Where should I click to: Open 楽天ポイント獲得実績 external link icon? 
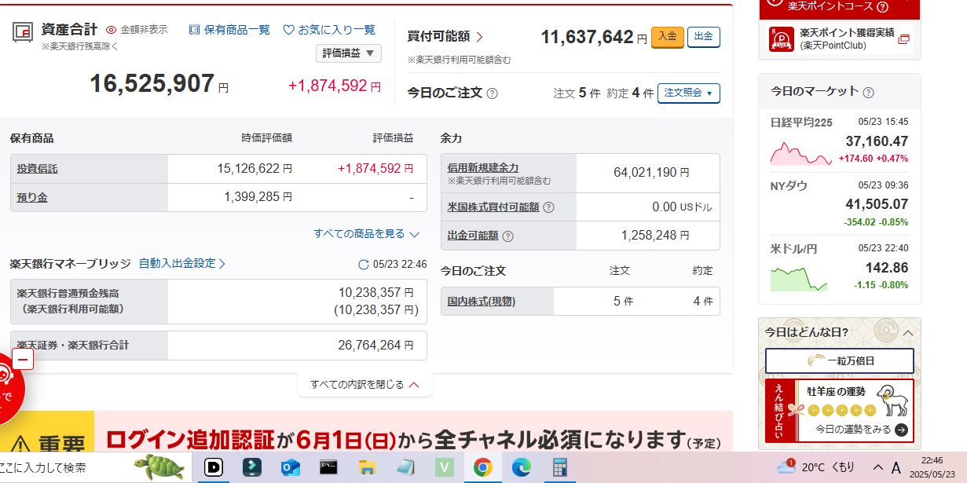903,39
